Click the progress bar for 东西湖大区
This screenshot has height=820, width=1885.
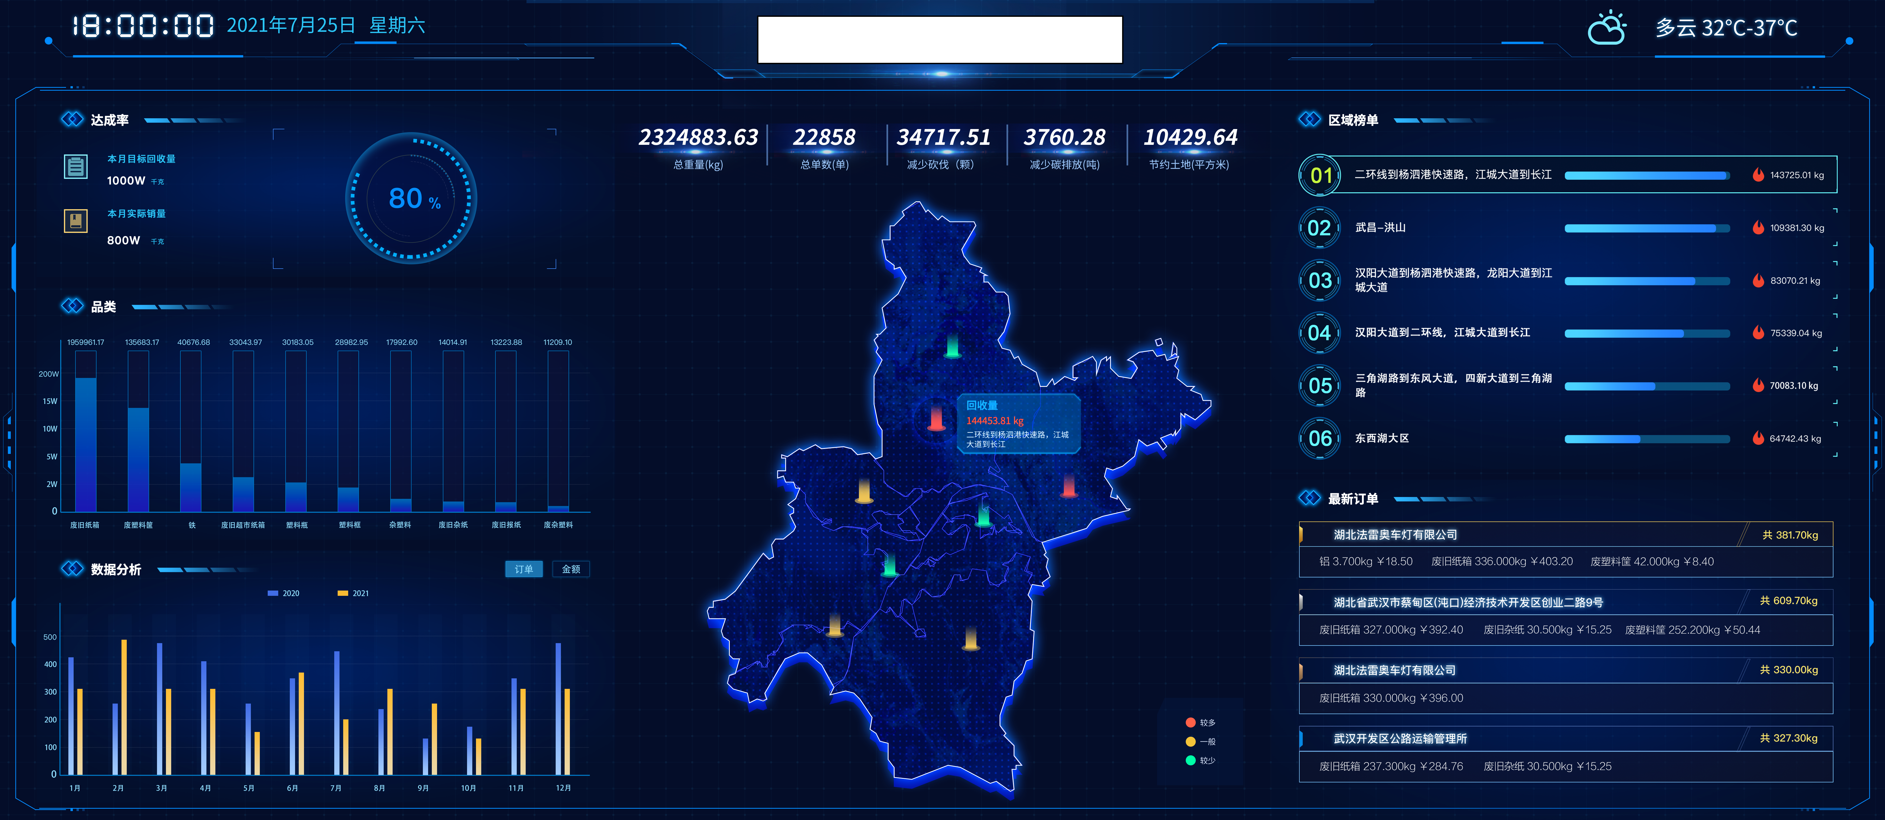point(1647,439)
